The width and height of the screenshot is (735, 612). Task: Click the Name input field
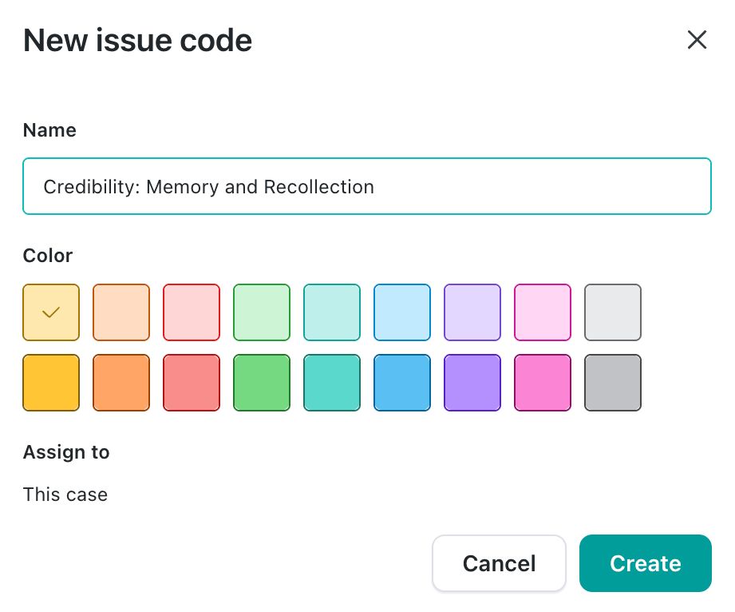click(367, 186)
